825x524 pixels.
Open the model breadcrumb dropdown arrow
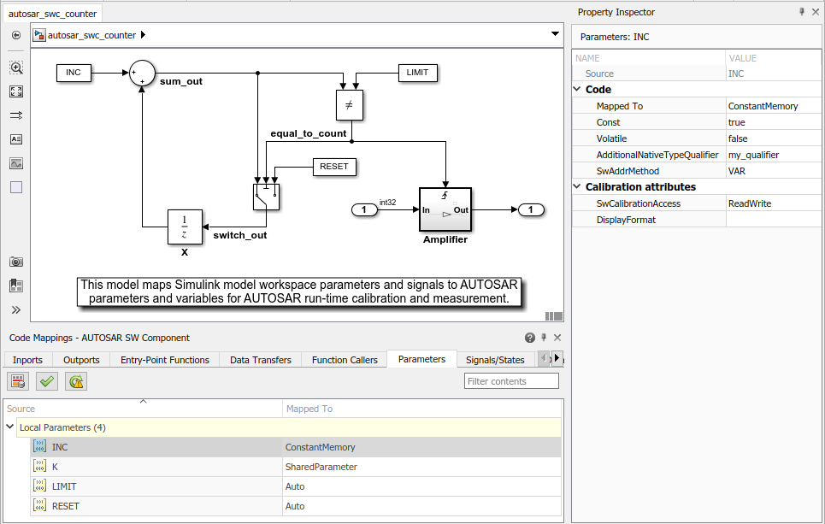coord(555,34)
